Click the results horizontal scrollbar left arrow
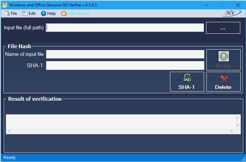 point(9,131)
